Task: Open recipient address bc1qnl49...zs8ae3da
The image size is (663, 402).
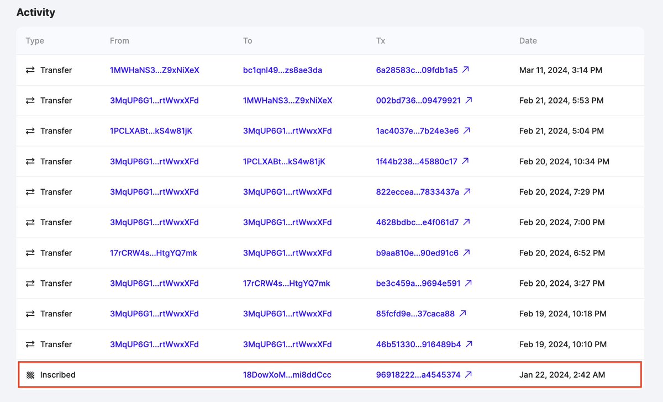Action: (x=282, y=70)
